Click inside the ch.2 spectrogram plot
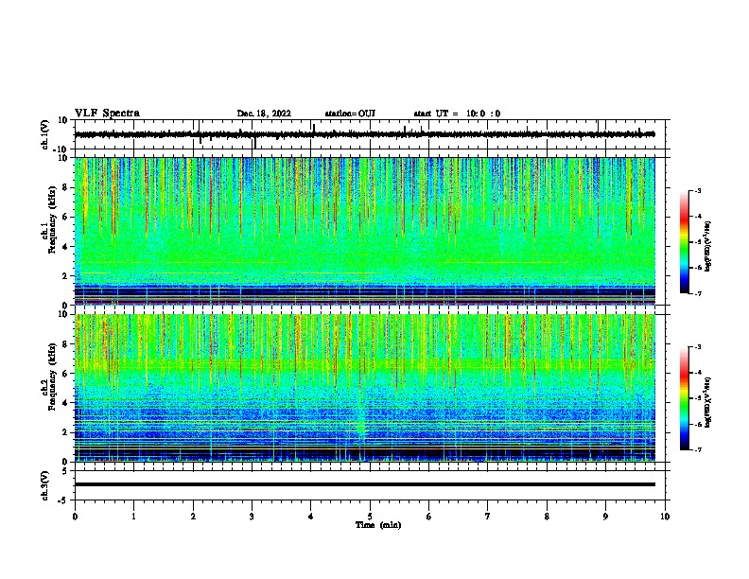 pyautogui.click(x=365, y=388)
